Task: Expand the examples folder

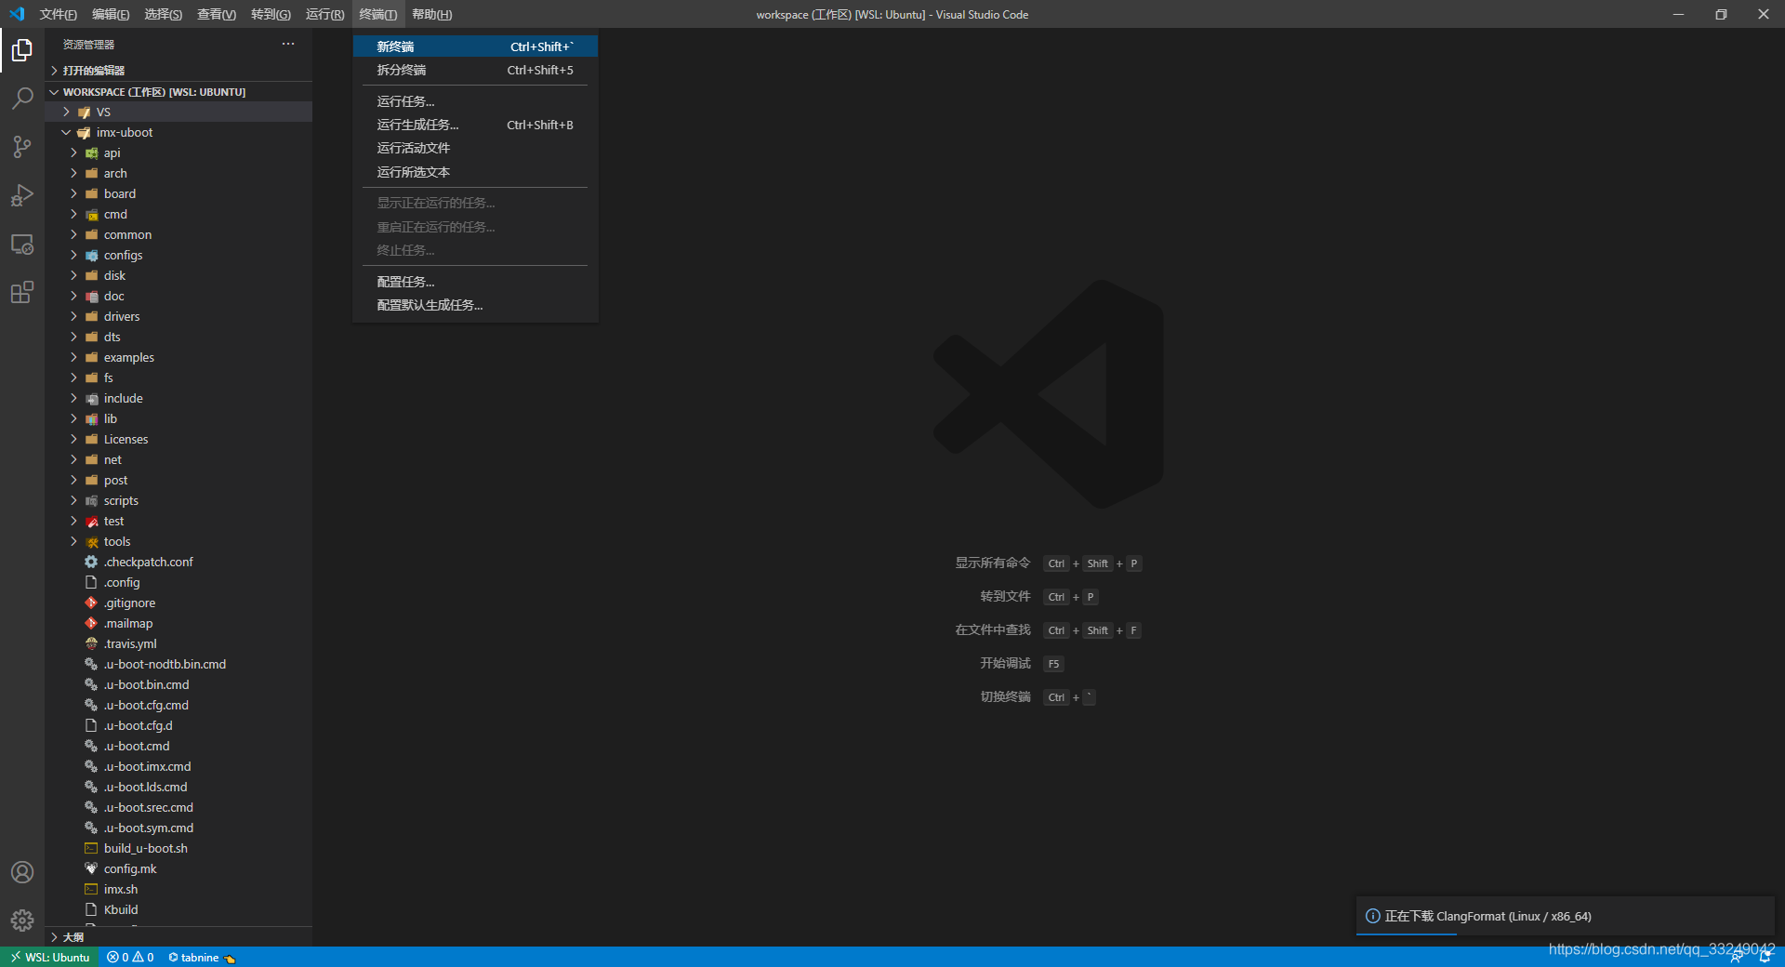Action: click(178, 357)
